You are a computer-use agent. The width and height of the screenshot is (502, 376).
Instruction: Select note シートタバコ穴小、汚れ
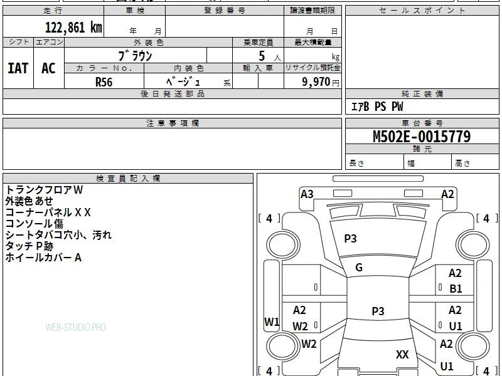tap(58, 235)
